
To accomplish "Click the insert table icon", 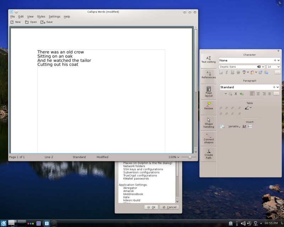I will 222,127.
